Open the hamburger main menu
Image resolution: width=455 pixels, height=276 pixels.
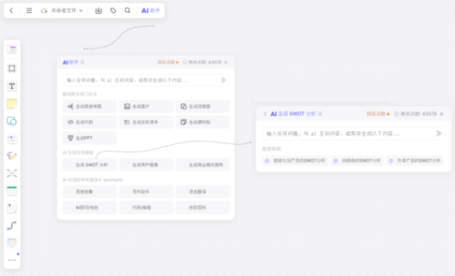click(29, 11)
